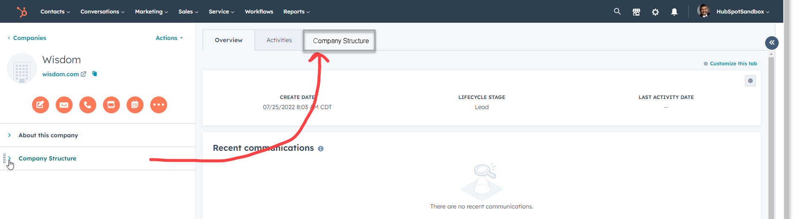Open the marketplace icon in navbar
The image size is (793, 219).
coord(636,12)
